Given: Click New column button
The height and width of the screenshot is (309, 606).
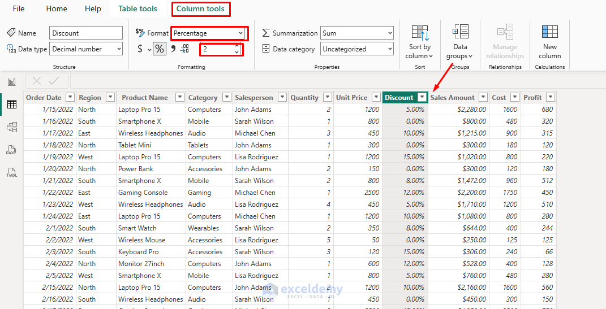Looking at the screenshot, I should click(x=549, y=42).
